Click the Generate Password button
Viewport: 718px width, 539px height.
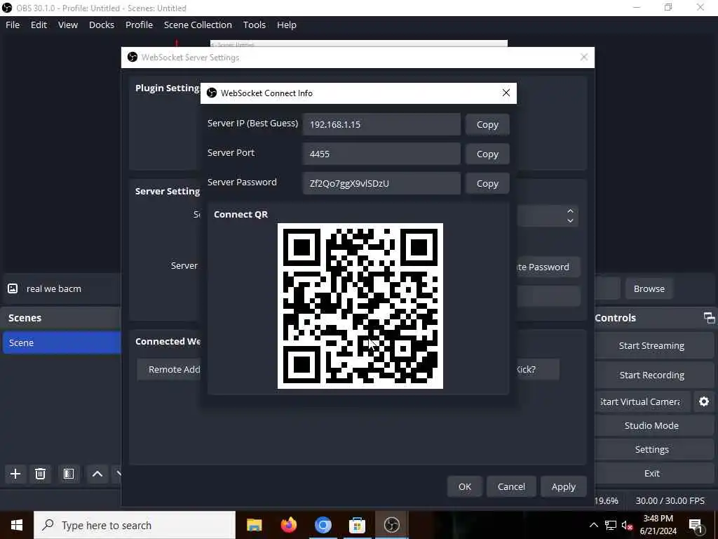coord(548,267)
